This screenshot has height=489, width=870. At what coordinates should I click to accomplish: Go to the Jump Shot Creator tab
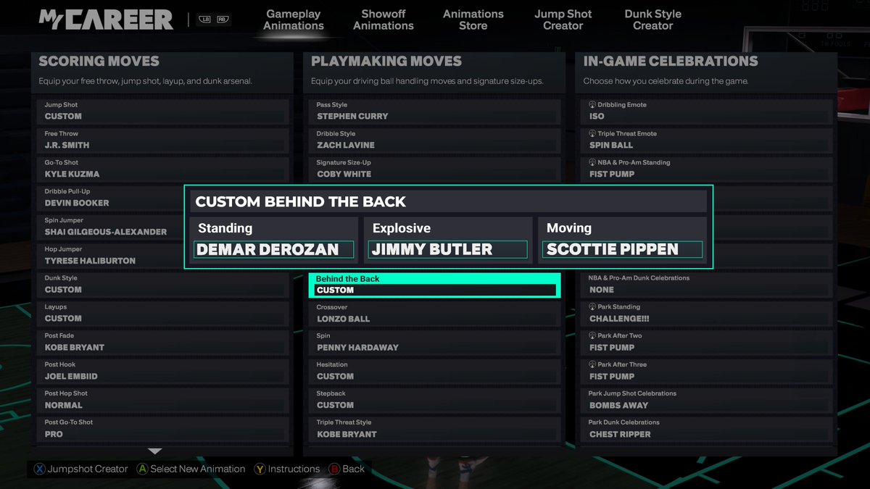click(563, 20)
